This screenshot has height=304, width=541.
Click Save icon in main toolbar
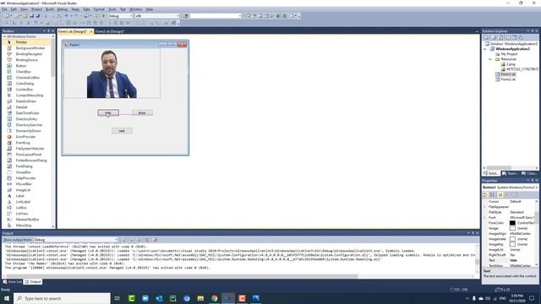pos(31,16)
